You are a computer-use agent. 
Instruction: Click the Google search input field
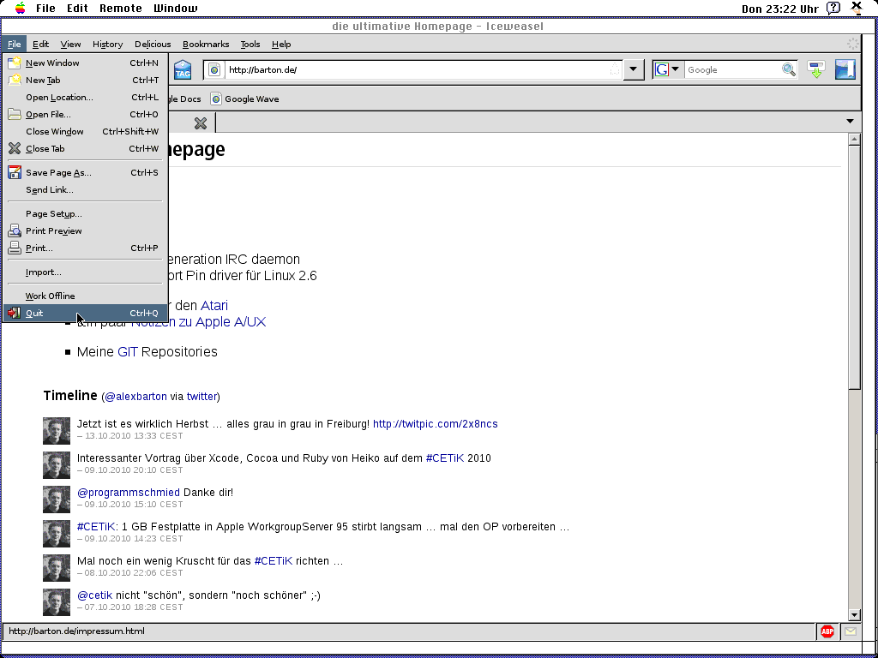tap(732, 70)
